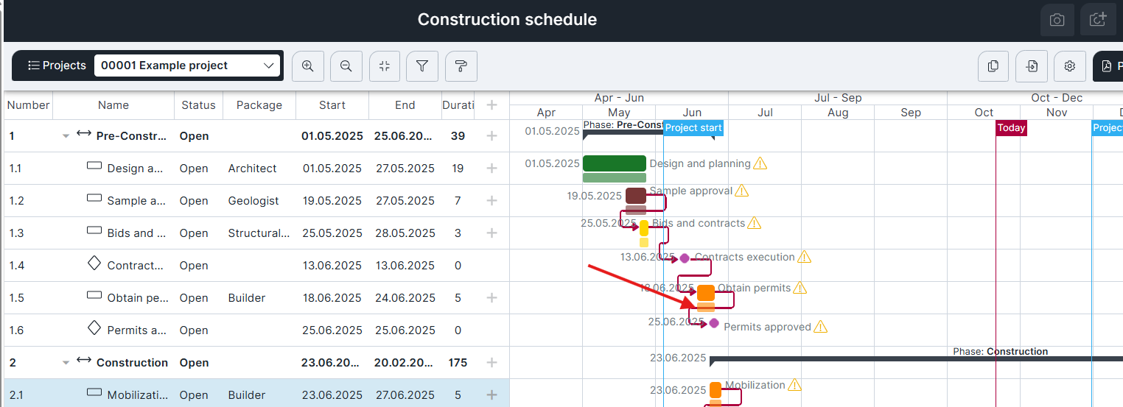Click the red Today timeline marker

[x=1011, y=128]
